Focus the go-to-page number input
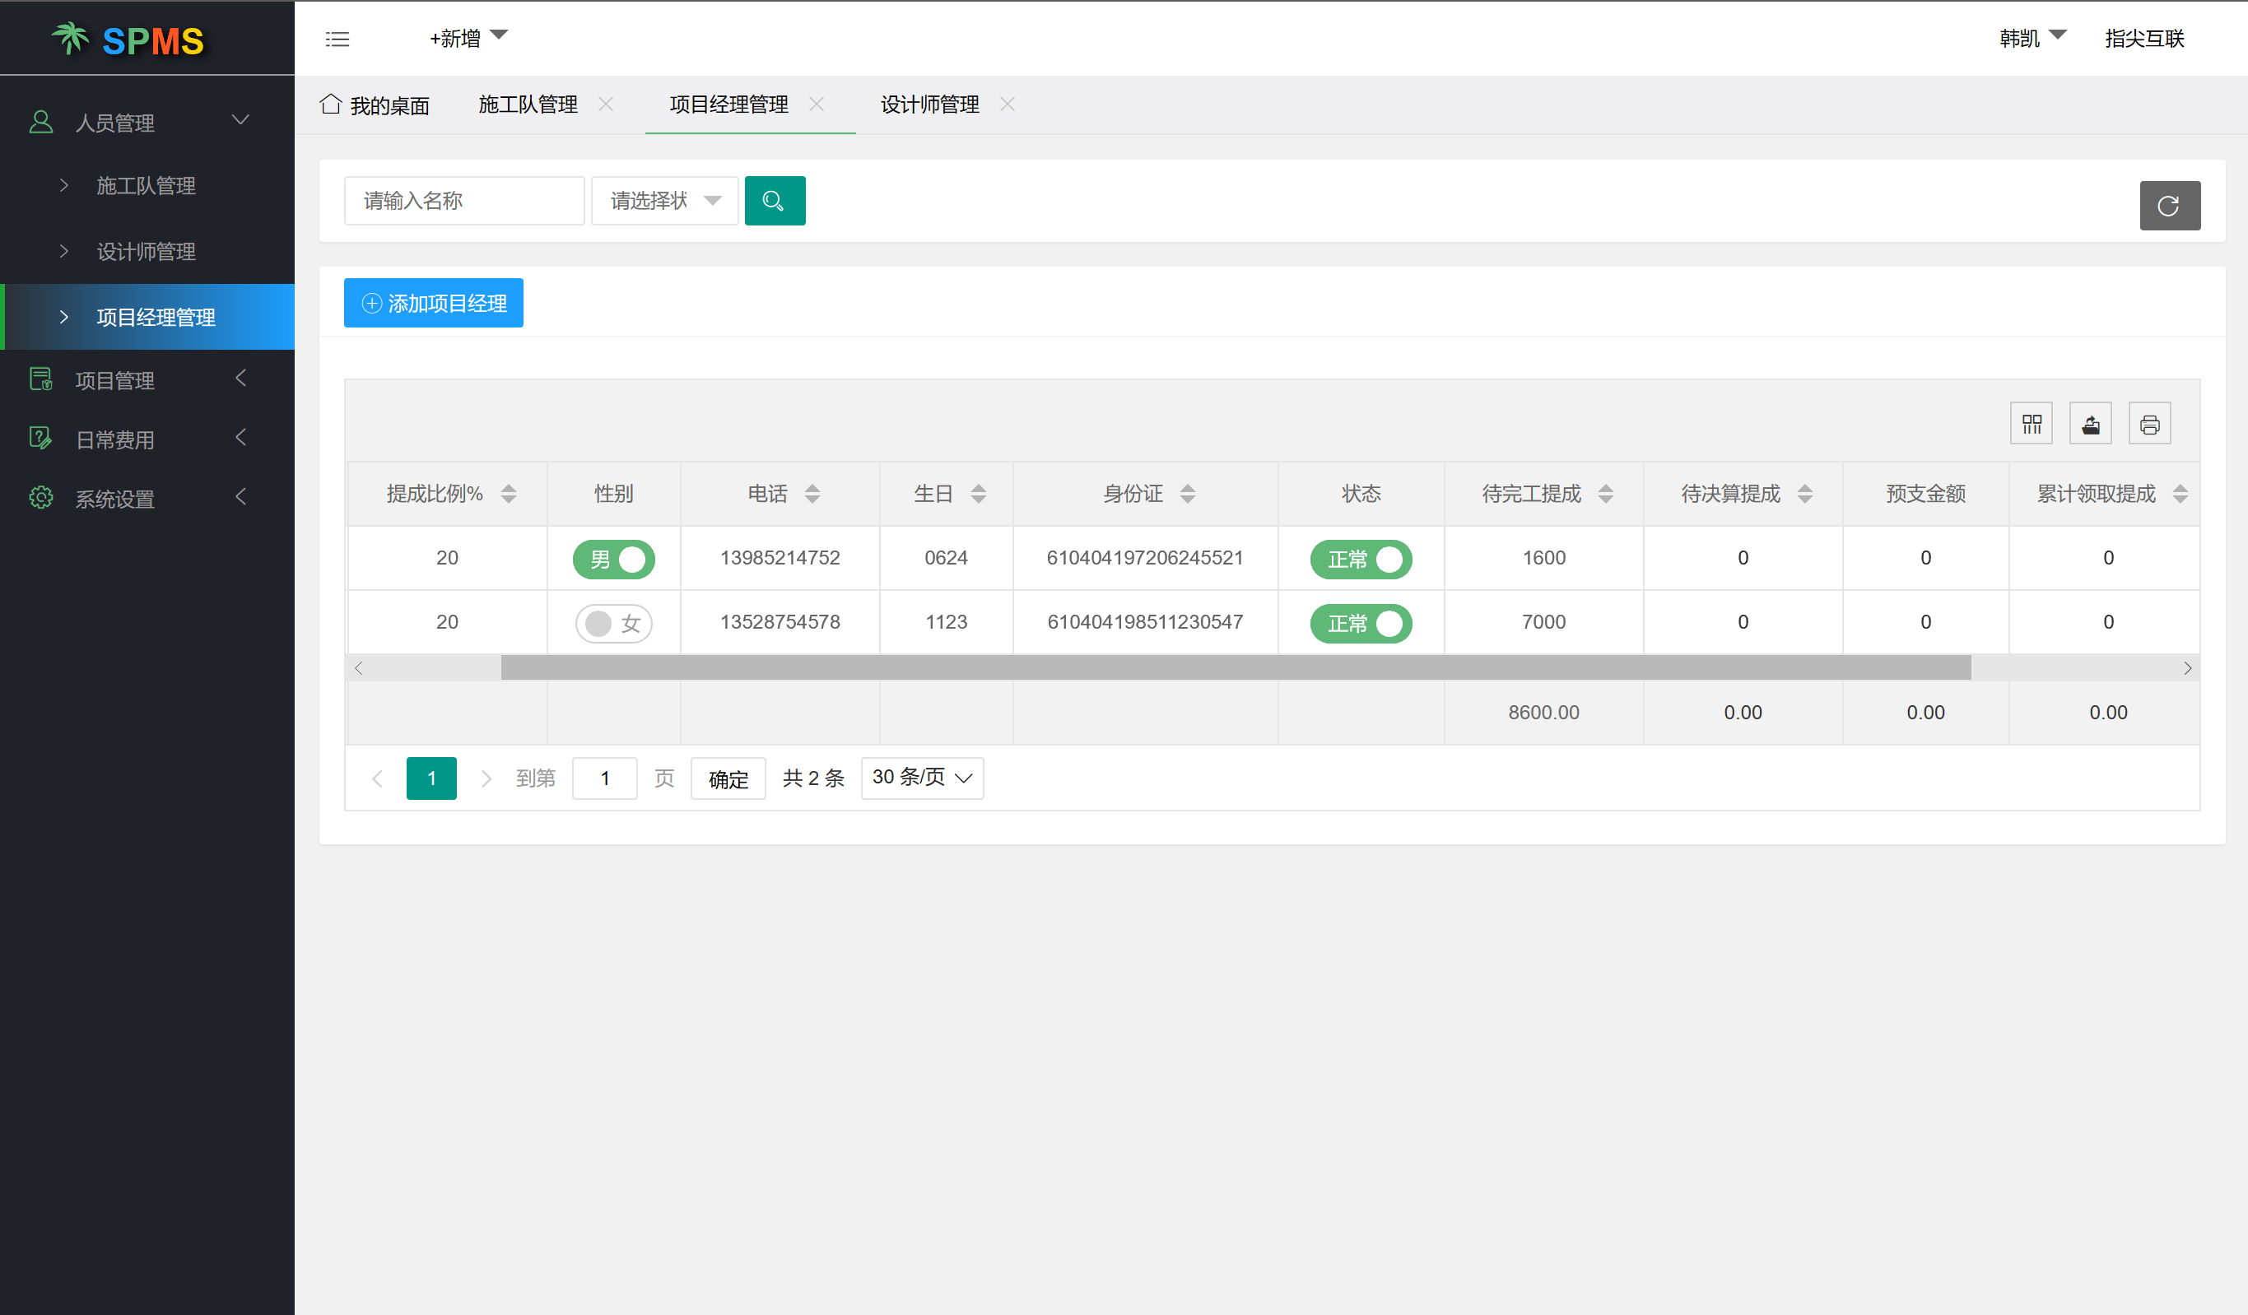 pyautogui.click(x=604, y=778)
